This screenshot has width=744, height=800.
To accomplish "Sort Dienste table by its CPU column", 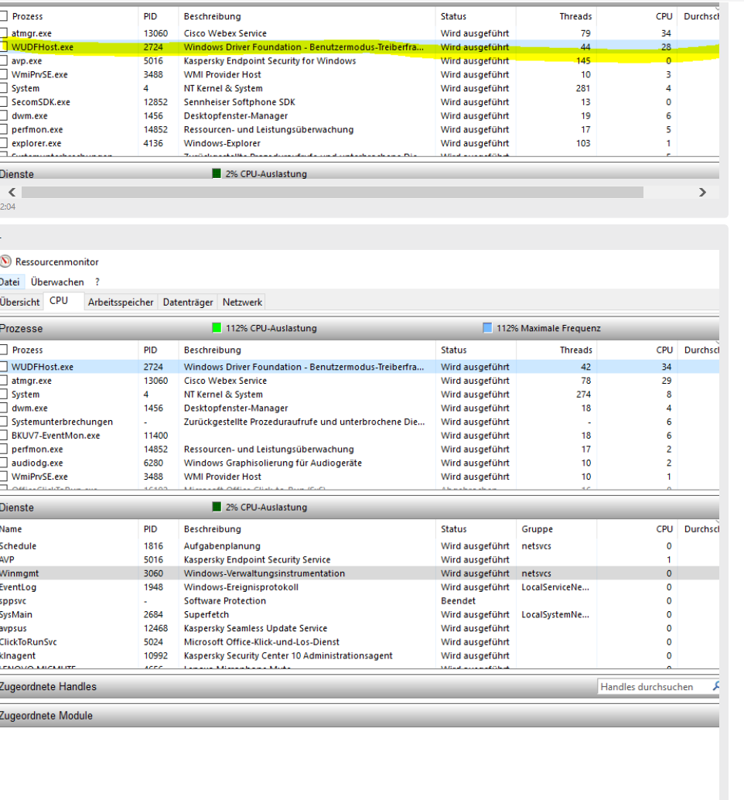I will pos(637,529).
